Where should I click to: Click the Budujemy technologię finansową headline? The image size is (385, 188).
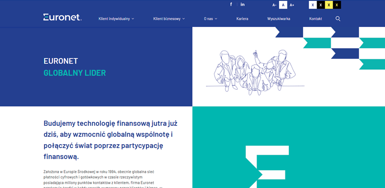111,140
